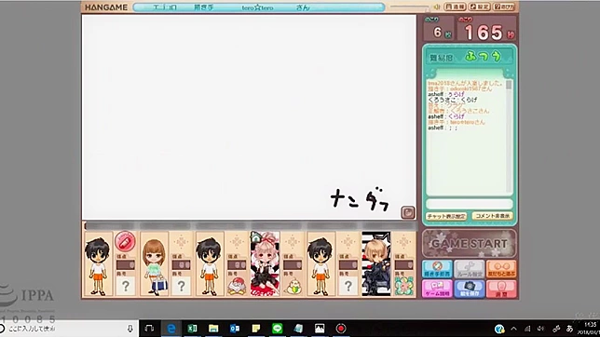Expand hidden system tray icons chevron
This screenshot has height=337, width=600.
tap(514, 329)
